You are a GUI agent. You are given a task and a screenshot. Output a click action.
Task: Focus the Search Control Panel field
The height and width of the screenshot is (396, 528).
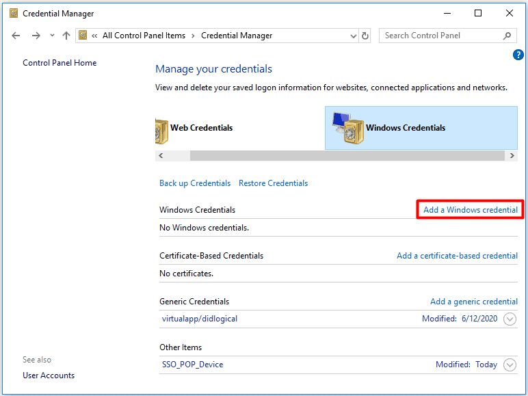click(x=441, y=36)
